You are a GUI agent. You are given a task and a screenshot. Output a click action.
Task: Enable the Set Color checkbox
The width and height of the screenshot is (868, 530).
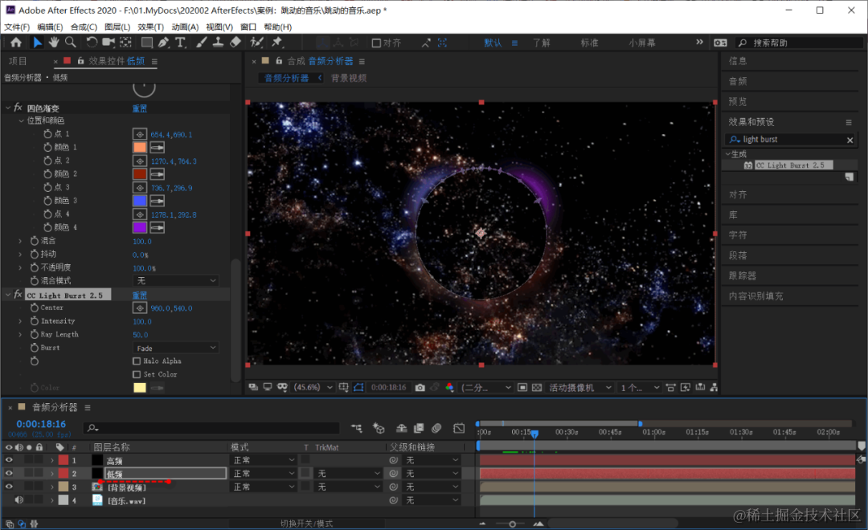(137, 374)
